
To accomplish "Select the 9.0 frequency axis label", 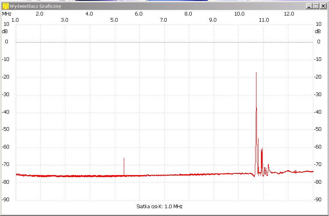I will [x=213, y=20].
